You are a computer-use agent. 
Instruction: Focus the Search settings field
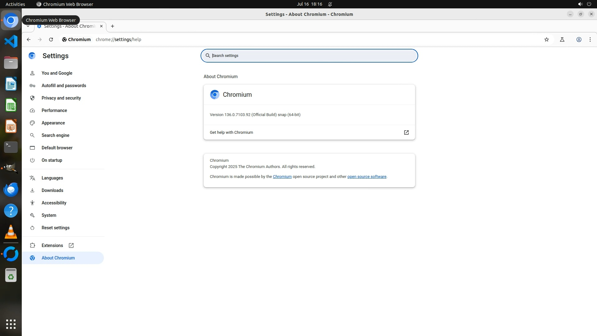pyautogui.click(x=309, y=56)
